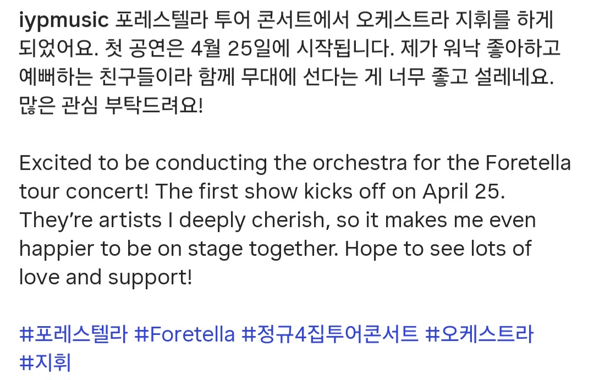Image resolution: width=594 pixels, height=380 pixels.
Task: Tap the #Foretella hashtag link
Action: pyautogui.click(x=184, y=334)
